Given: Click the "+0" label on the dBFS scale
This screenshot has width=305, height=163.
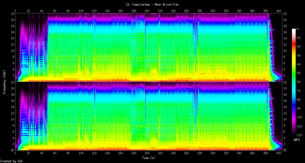Looking at the screenshot, I should (x=298, y=29).
